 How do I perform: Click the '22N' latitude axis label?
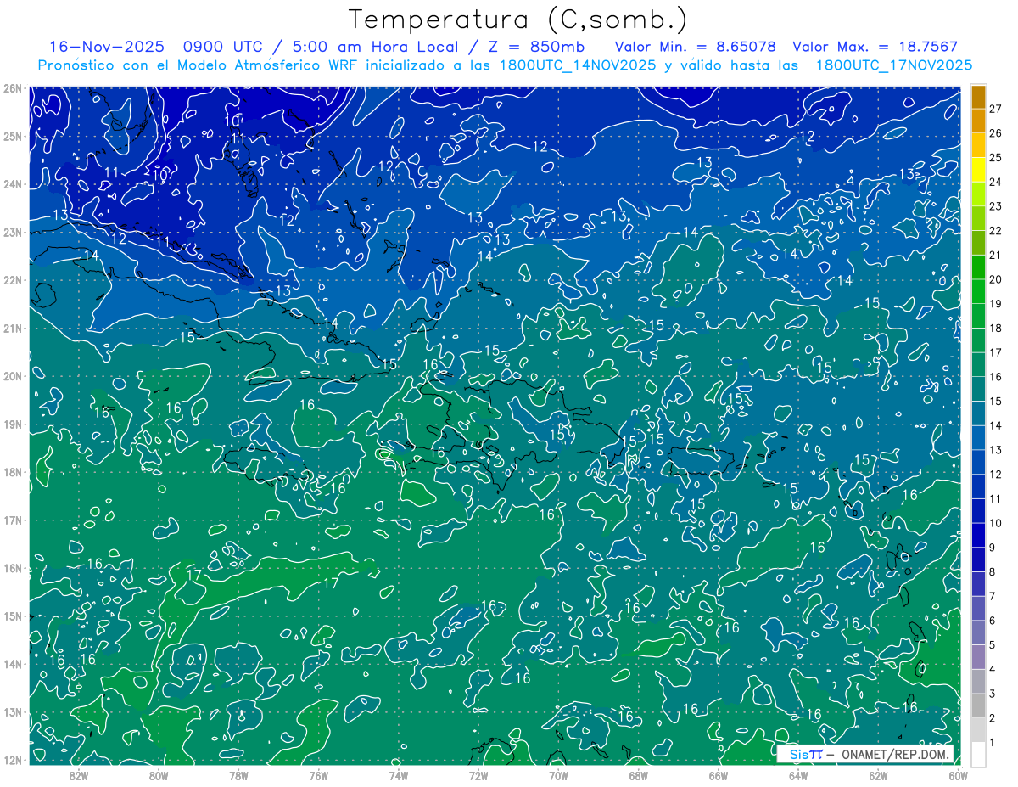coord(12,280)
